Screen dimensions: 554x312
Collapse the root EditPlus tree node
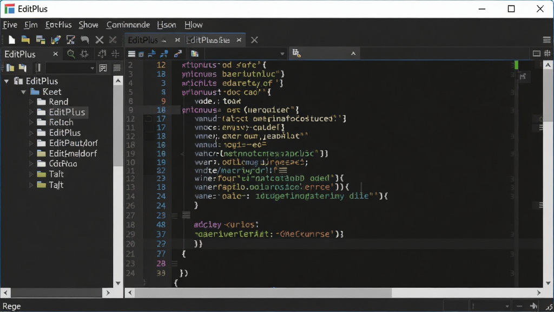click(x=6, y=81)
